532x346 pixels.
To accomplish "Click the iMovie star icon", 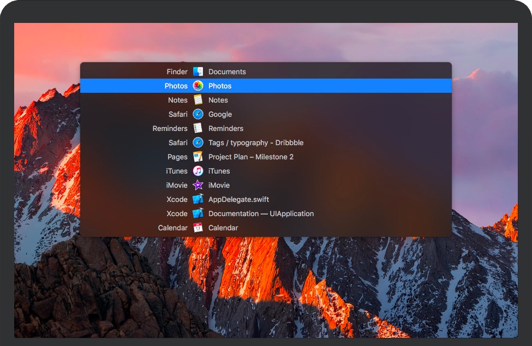I will coord(198,185).
